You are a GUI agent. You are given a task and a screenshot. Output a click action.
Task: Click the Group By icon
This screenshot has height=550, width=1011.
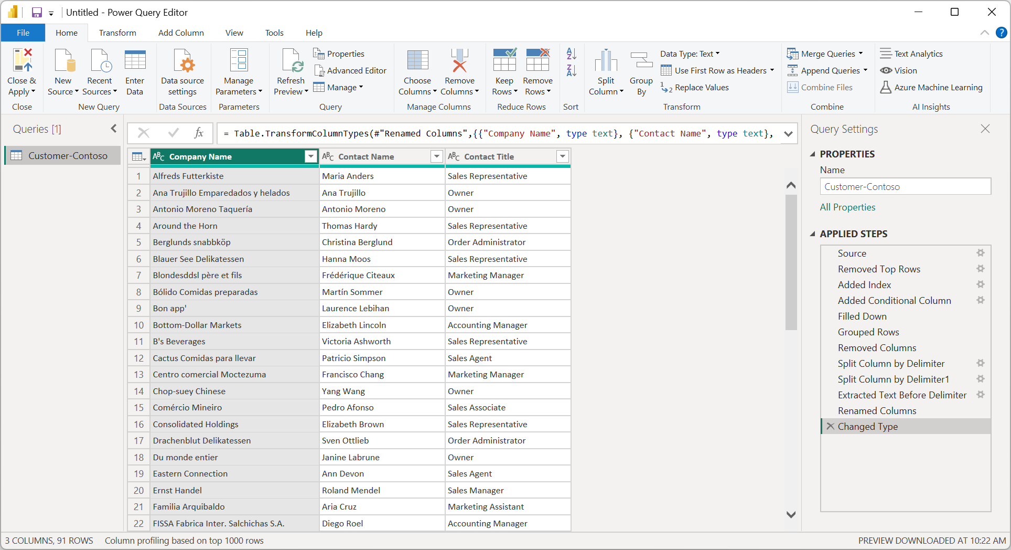[641, 61]
